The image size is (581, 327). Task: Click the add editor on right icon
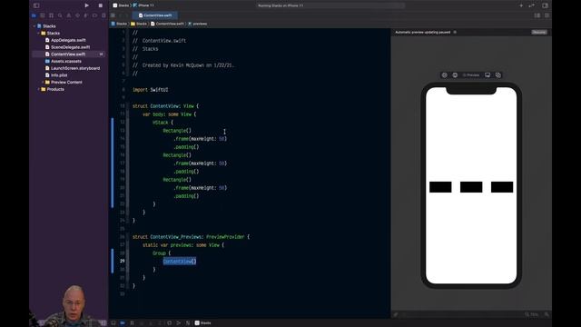(x=547, y=15)
